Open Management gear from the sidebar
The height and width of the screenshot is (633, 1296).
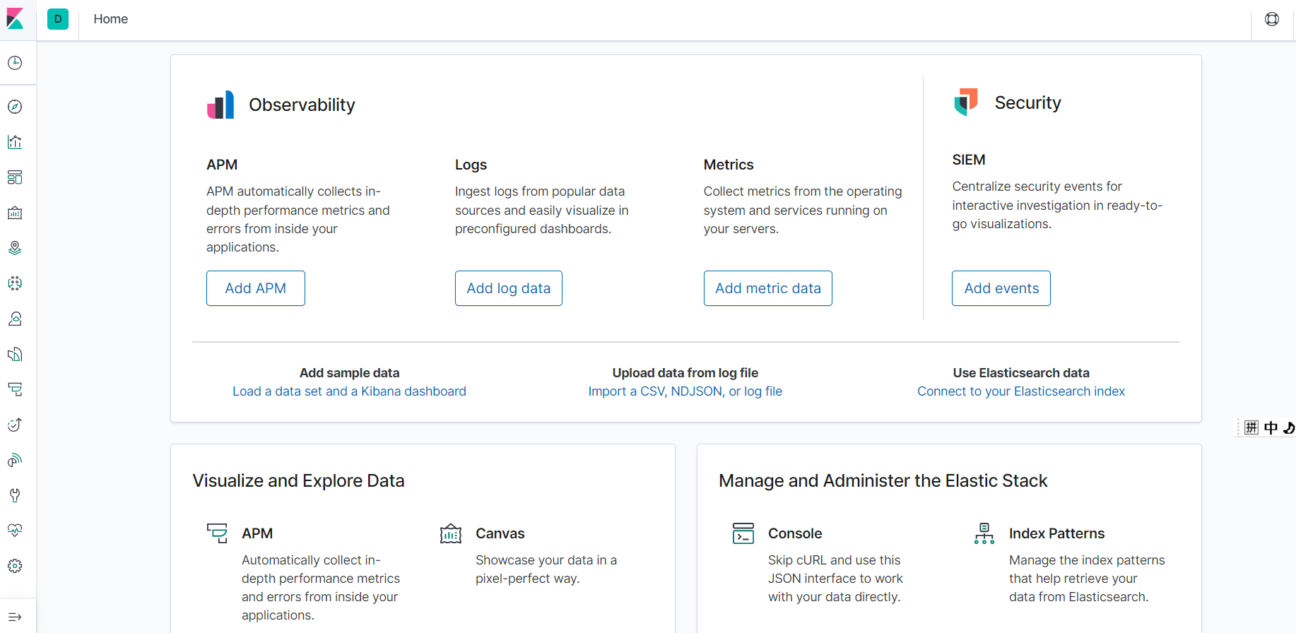(x=15, y=566)
